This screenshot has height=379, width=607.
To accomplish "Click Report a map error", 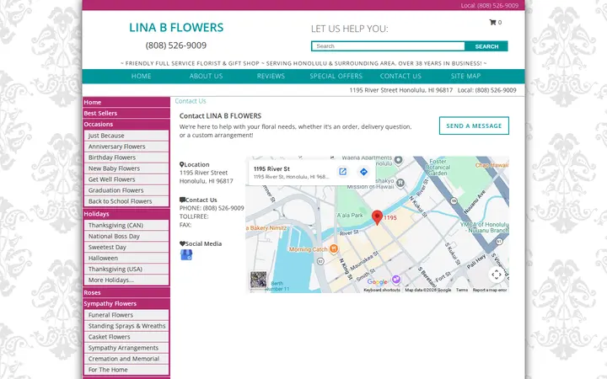I will tap(490, 290).
